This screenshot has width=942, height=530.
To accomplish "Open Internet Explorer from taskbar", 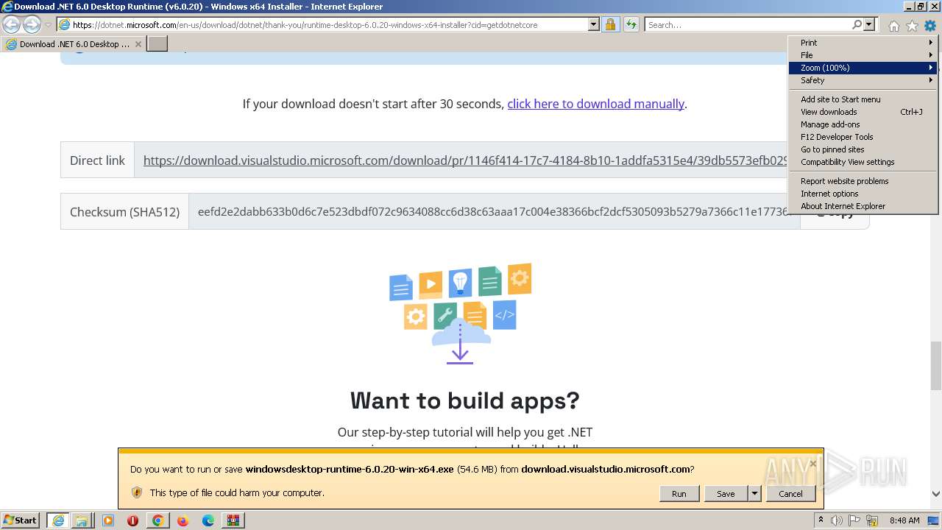I will pos(57,520).
